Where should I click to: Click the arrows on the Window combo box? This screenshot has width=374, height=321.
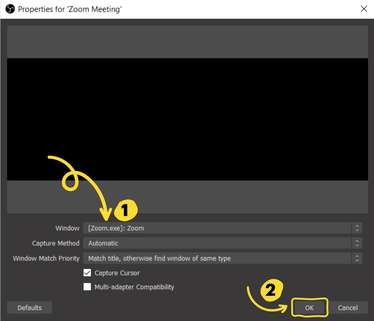(357, 228)
